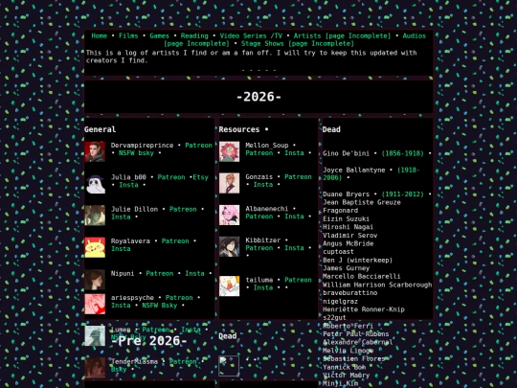Open Mellon_Soup's Patreon link

[259, 153]
